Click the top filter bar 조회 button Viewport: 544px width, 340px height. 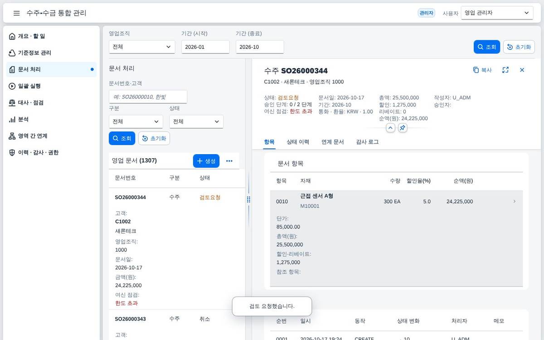pos(487,47)
